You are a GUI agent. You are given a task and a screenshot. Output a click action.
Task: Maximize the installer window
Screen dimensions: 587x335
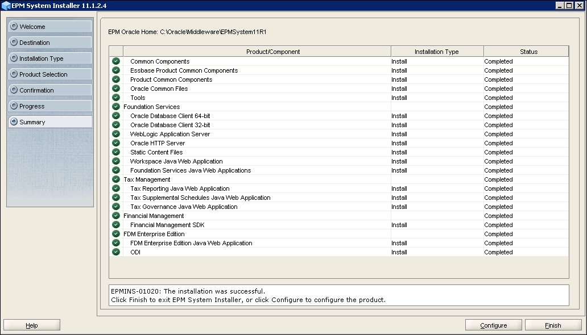pos(569,5)
